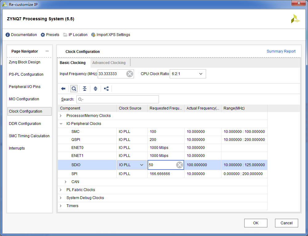
Task: Go to DDR Configuration page
Action: [x=25, y=124]
